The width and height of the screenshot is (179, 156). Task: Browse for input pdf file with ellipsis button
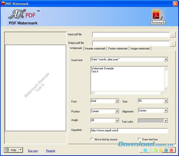pos(173,35)
